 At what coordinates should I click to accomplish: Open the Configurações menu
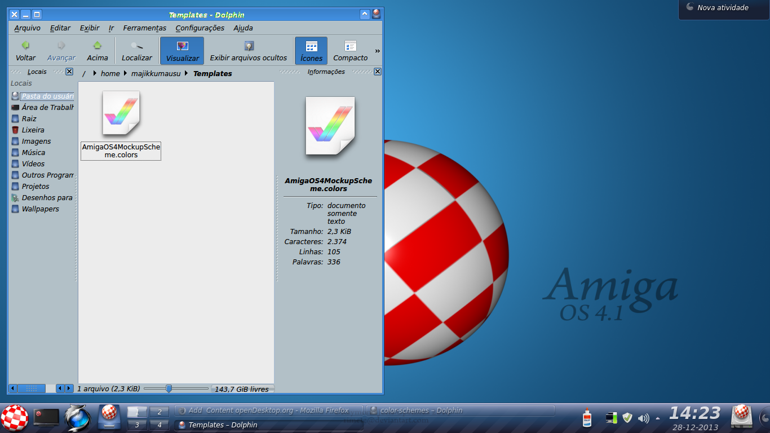pyautogui.click(x=200, y=28)
